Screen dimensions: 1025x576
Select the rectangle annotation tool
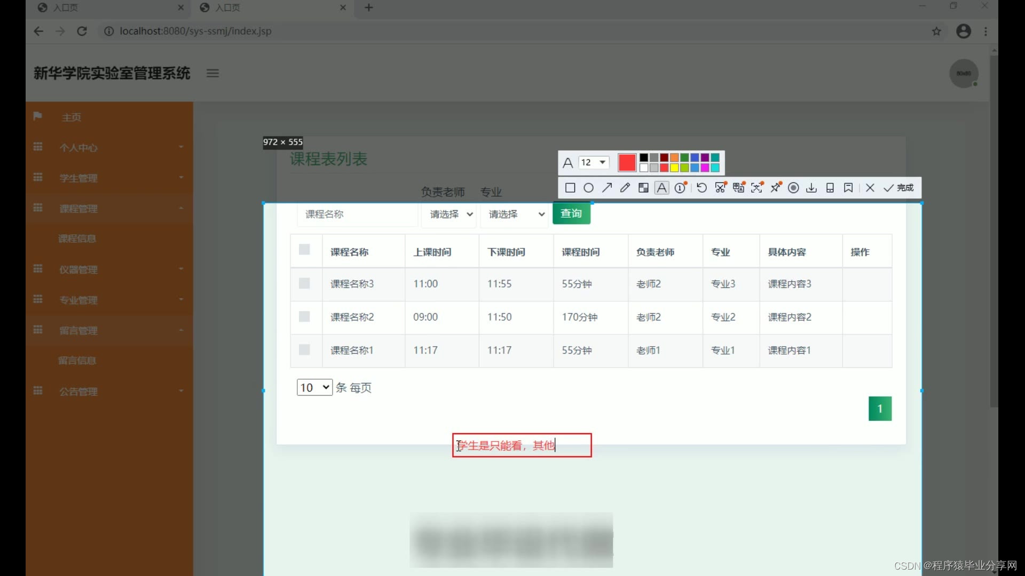pyautogui.click(x=570, y=188)
